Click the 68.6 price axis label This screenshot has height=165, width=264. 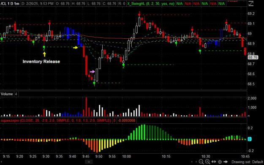[x=251, y=74]
